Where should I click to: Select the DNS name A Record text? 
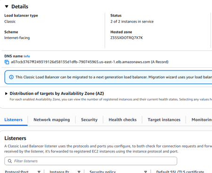pos(90,62)
